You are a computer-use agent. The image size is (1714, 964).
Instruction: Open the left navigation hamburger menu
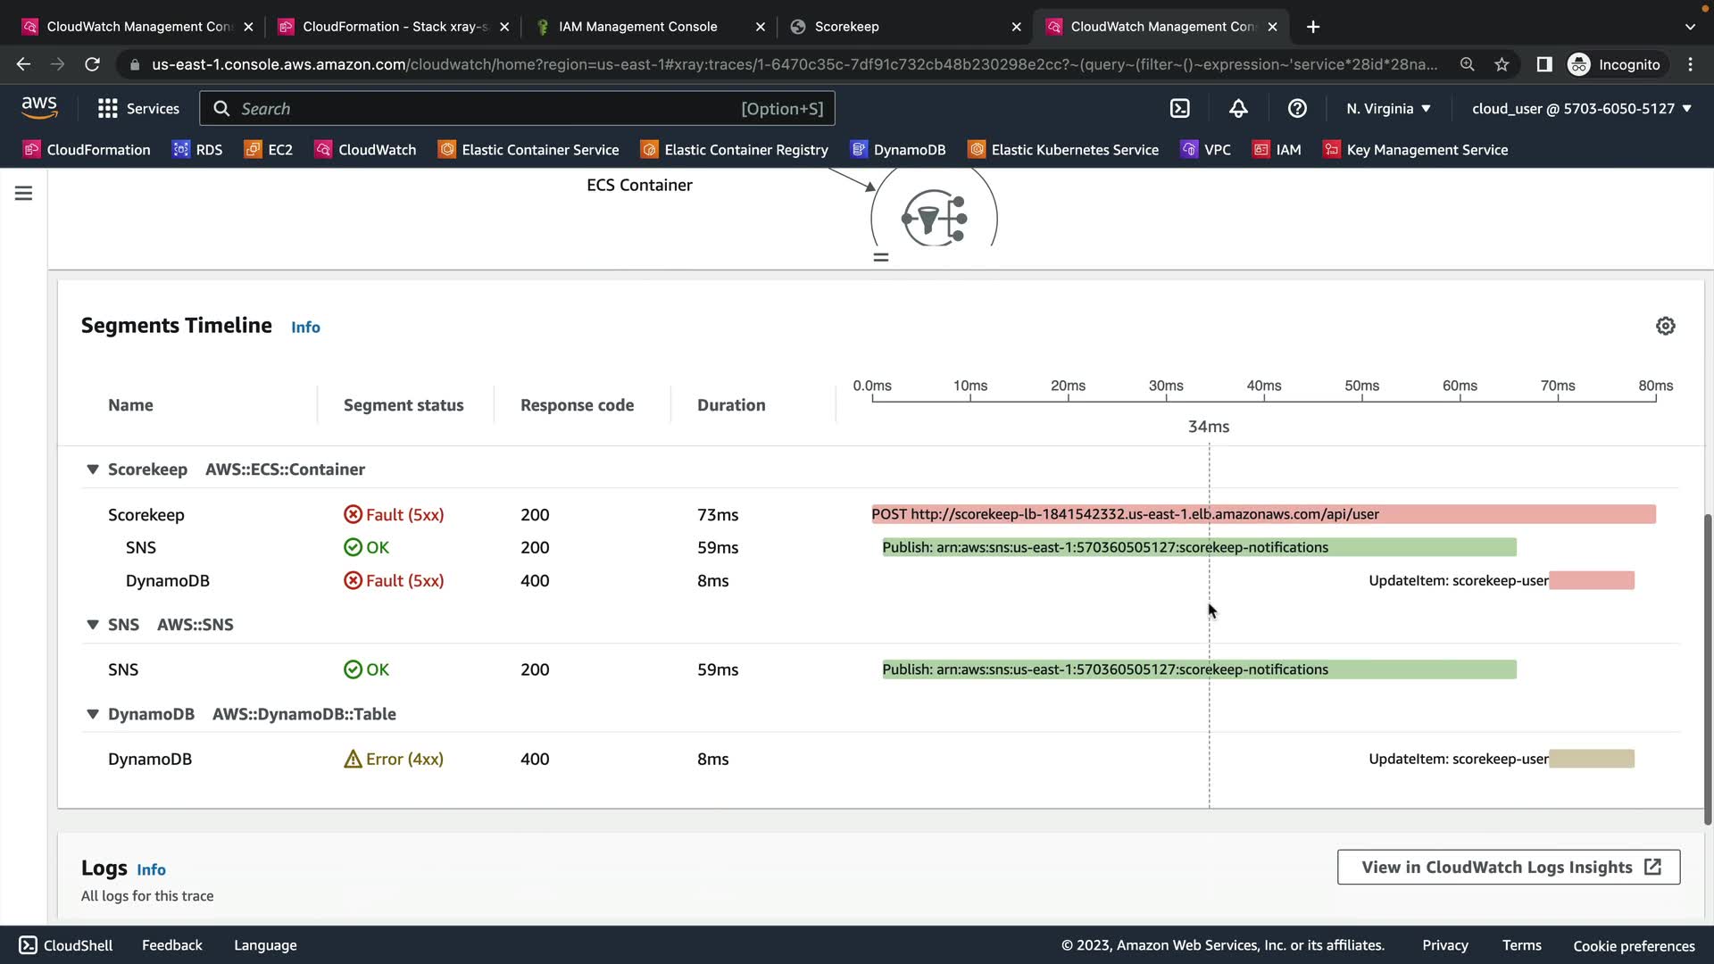pyautogui.click(x=24, y=193)
